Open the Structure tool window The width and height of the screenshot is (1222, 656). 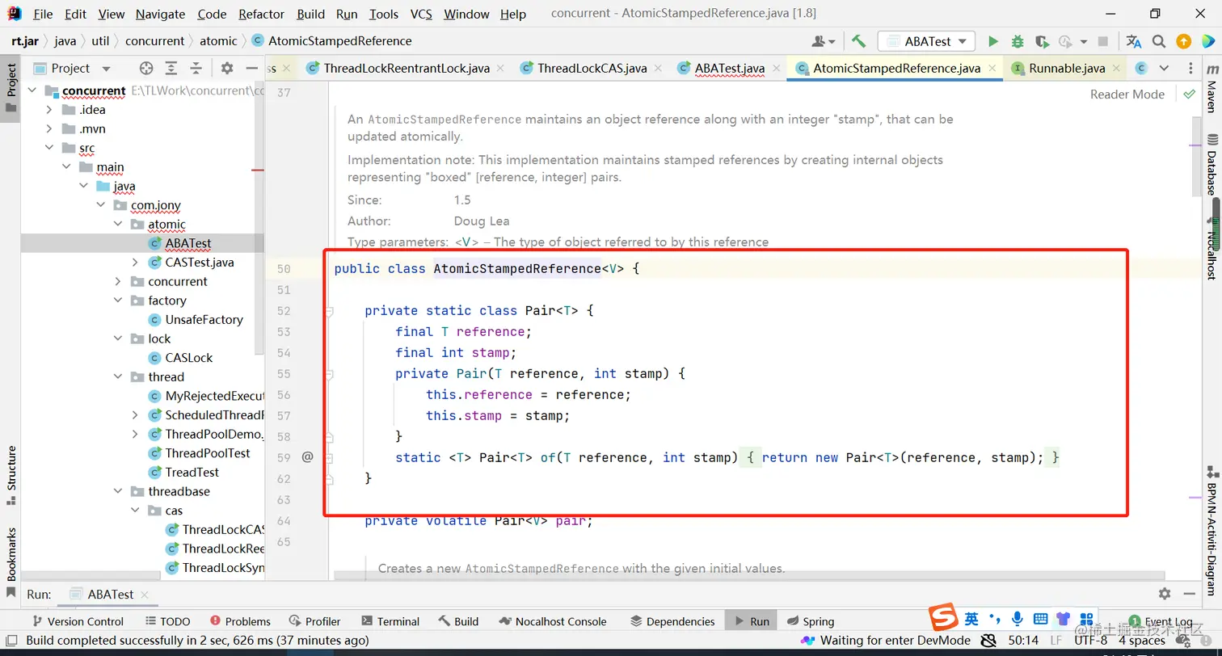coord(11,475)
